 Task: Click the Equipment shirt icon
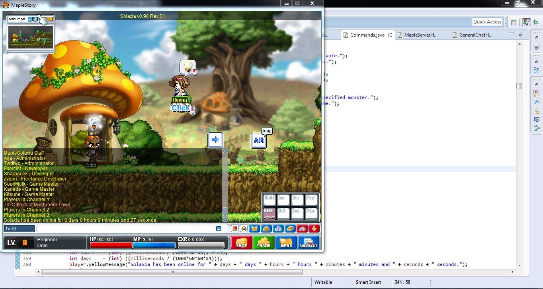coord(254,229)
